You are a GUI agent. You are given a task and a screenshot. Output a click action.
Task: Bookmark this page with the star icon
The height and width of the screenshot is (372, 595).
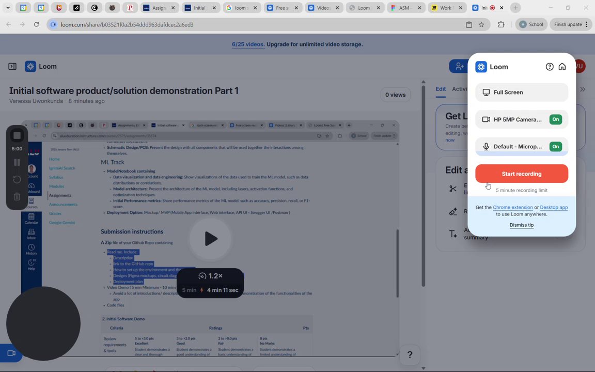click(481, 25)
